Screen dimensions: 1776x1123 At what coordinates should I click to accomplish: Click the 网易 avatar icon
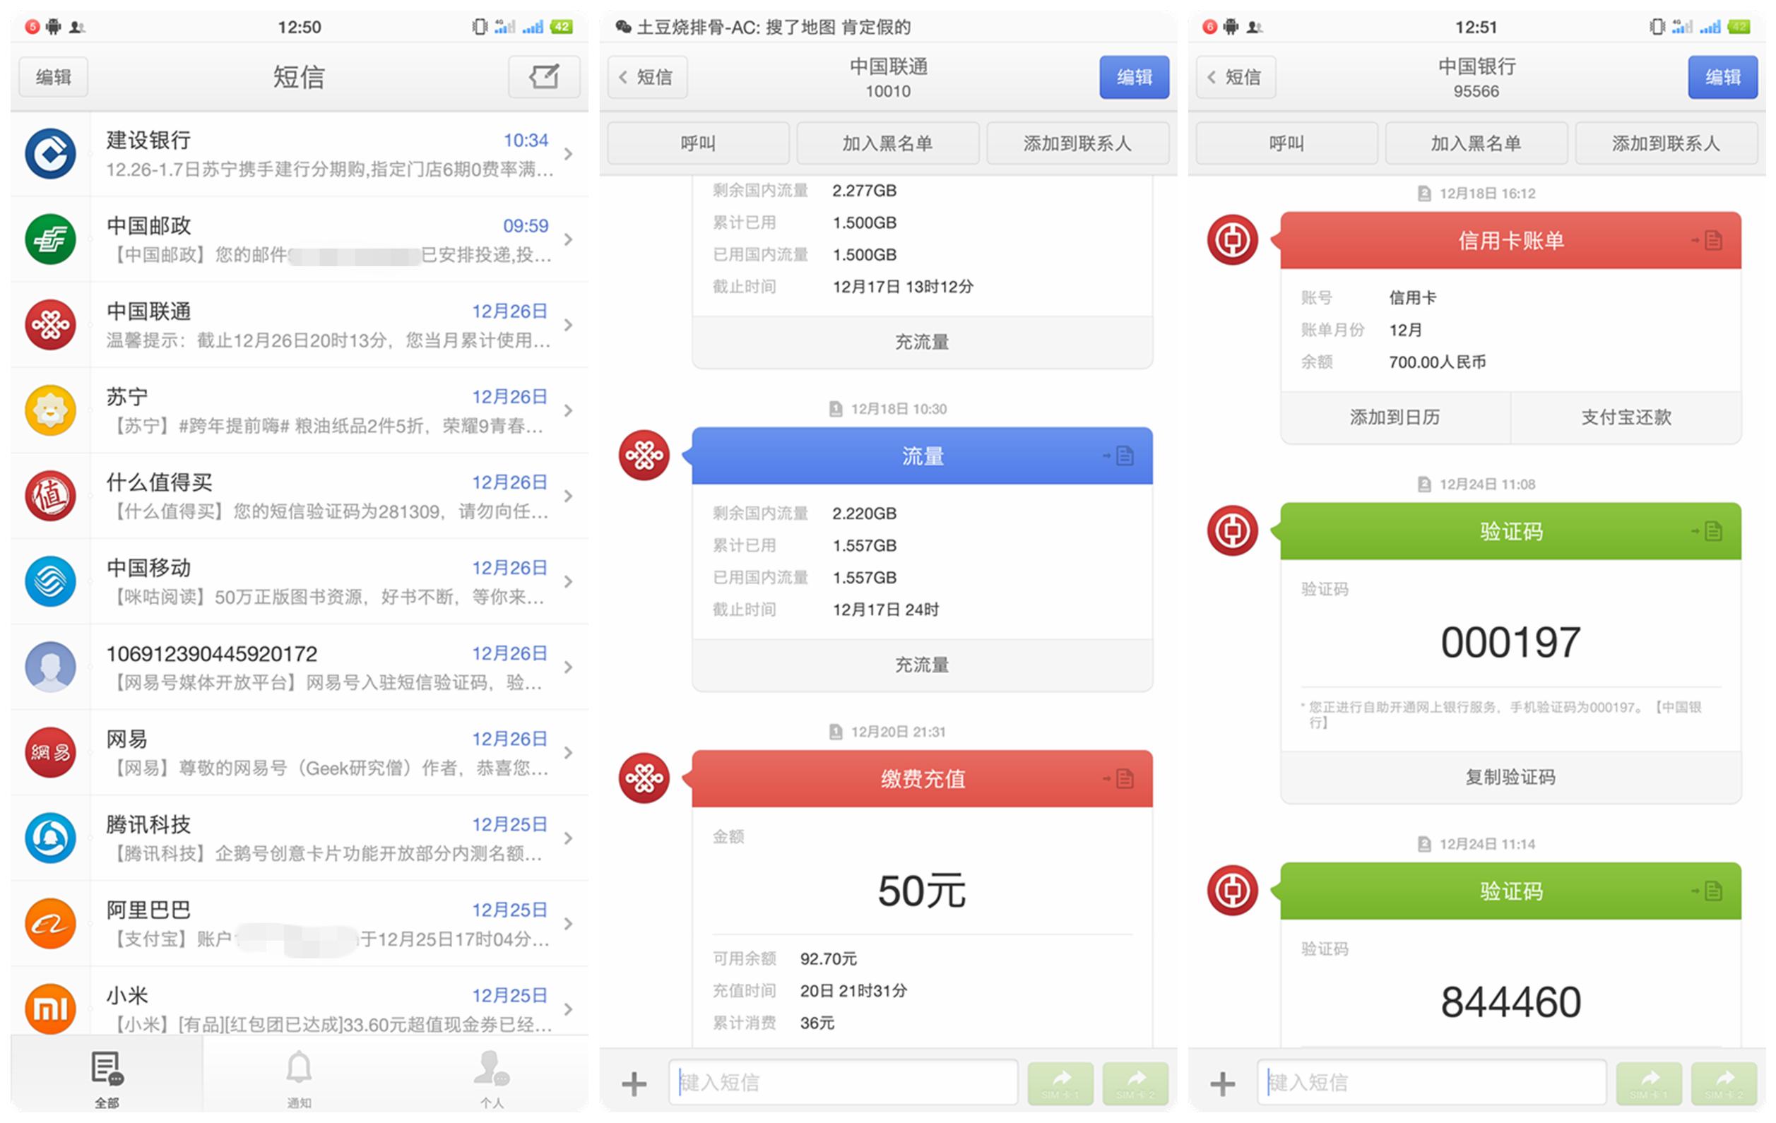tap(49, 753)
